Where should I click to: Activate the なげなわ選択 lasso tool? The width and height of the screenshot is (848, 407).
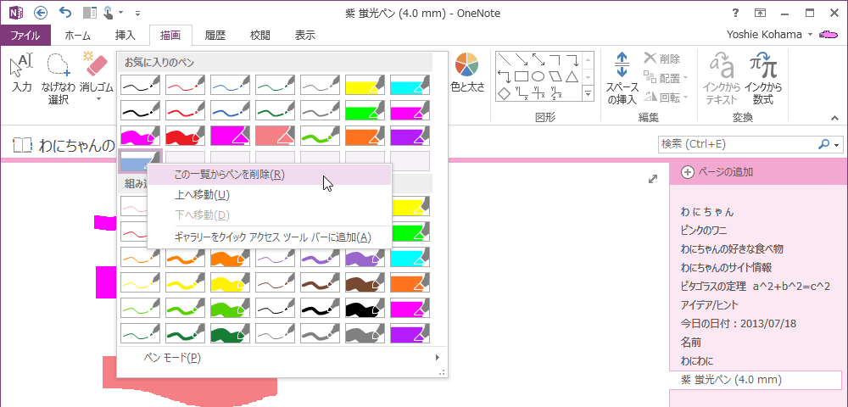(x=59, y=78)
